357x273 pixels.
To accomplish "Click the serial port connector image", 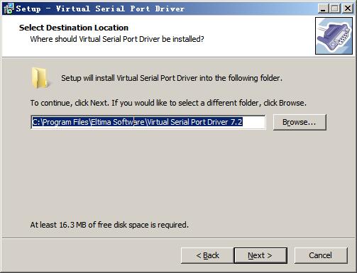I will [334, 35].
